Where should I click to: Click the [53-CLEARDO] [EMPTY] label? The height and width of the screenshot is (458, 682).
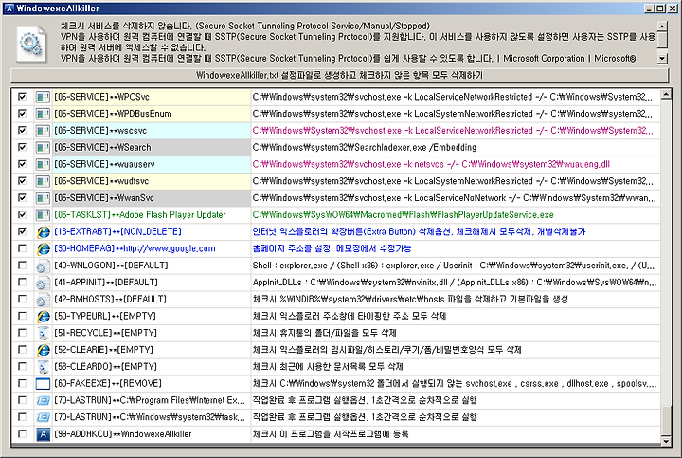(x=106, y=367)
